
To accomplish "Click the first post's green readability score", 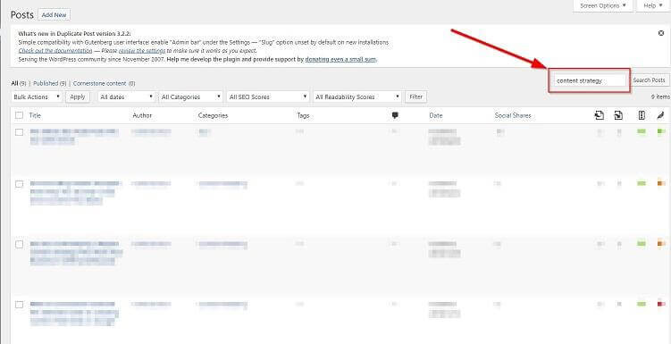I will 661,131.
